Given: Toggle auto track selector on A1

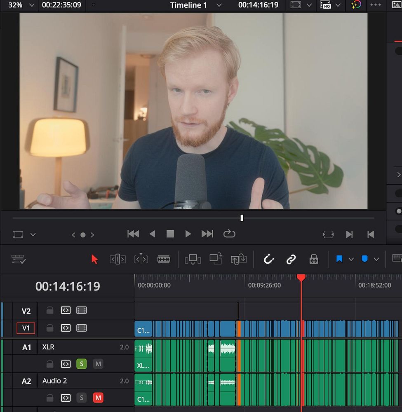Looking at the screenshot, I should coord(66,364).
